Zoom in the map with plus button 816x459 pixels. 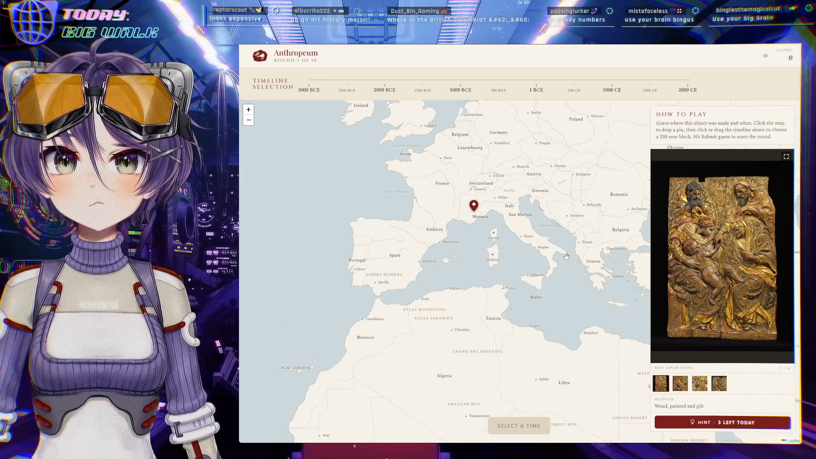248,110
